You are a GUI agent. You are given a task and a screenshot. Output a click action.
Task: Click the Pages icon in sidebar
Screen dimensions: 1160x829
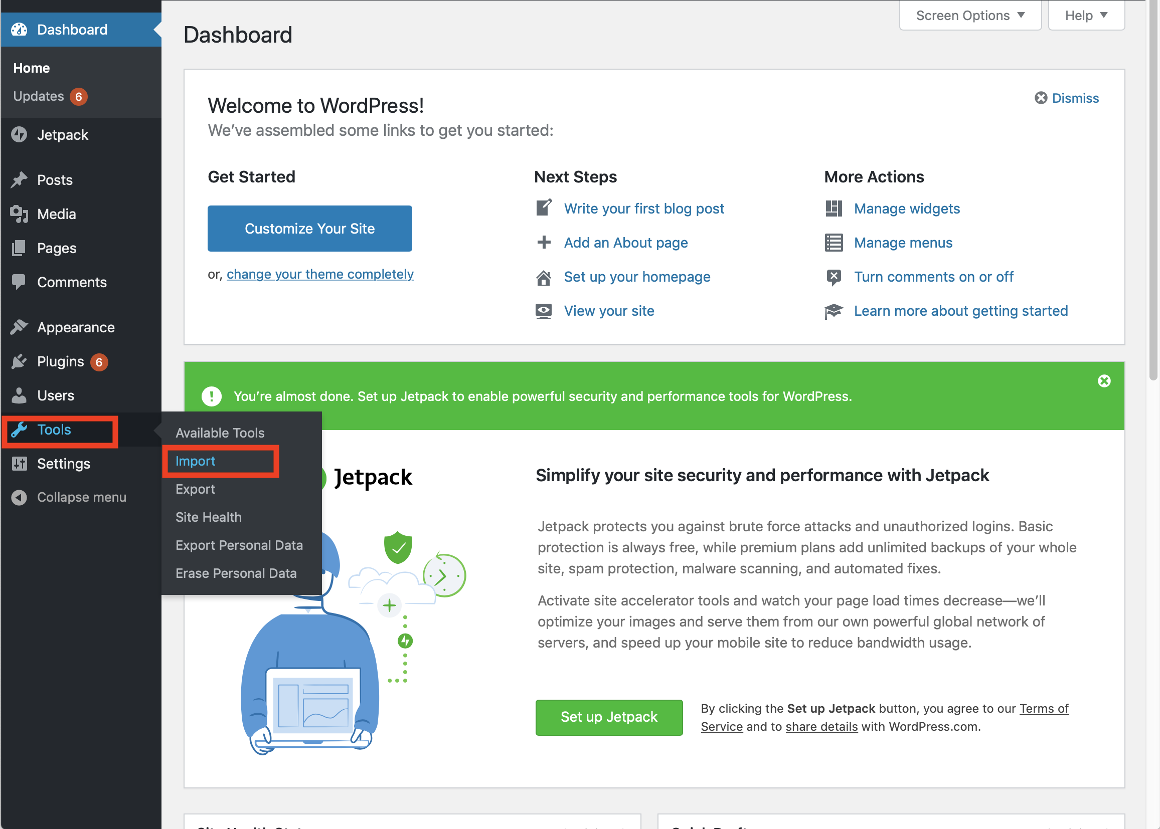(19, 248)
